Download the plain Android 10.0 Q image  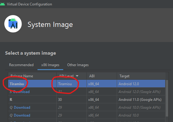click(22, 115)
